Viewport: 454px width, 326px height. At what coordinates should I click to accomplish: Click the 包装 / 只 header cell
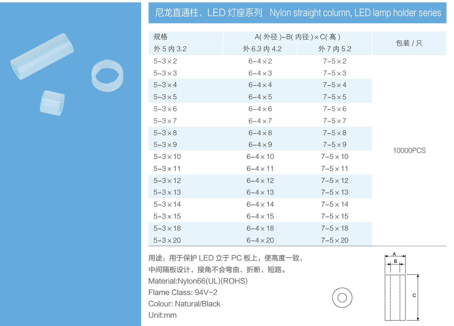pyautogui.click(x=409, y=43)
